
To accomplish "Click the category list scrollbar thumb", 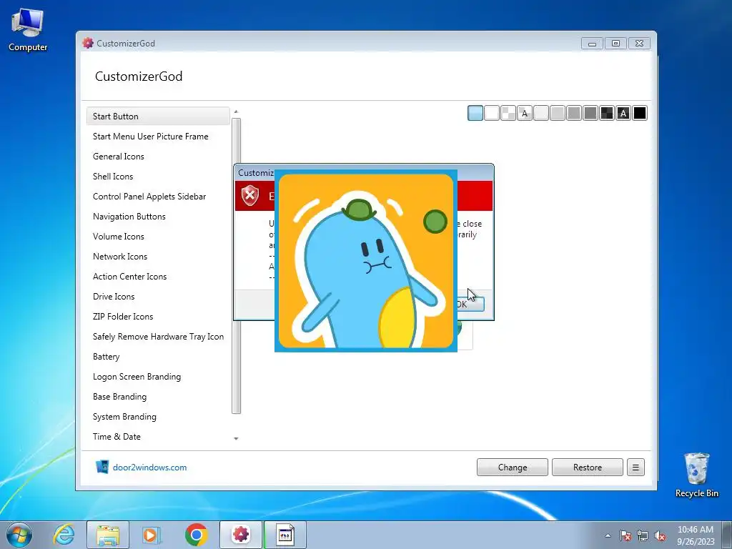I will (236, 266).
